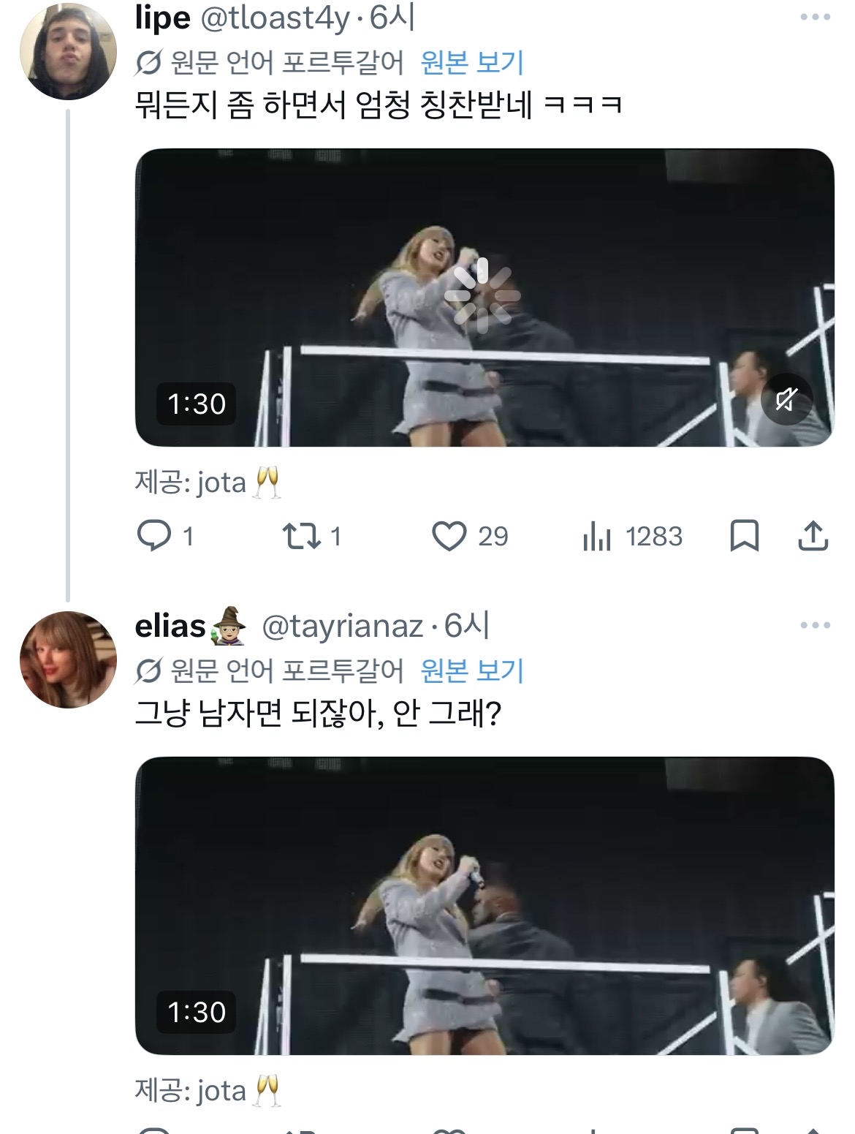Click '원본 보기' on lipe's tweet
The width and height of the screenshot is (855, 1134).
472,62
